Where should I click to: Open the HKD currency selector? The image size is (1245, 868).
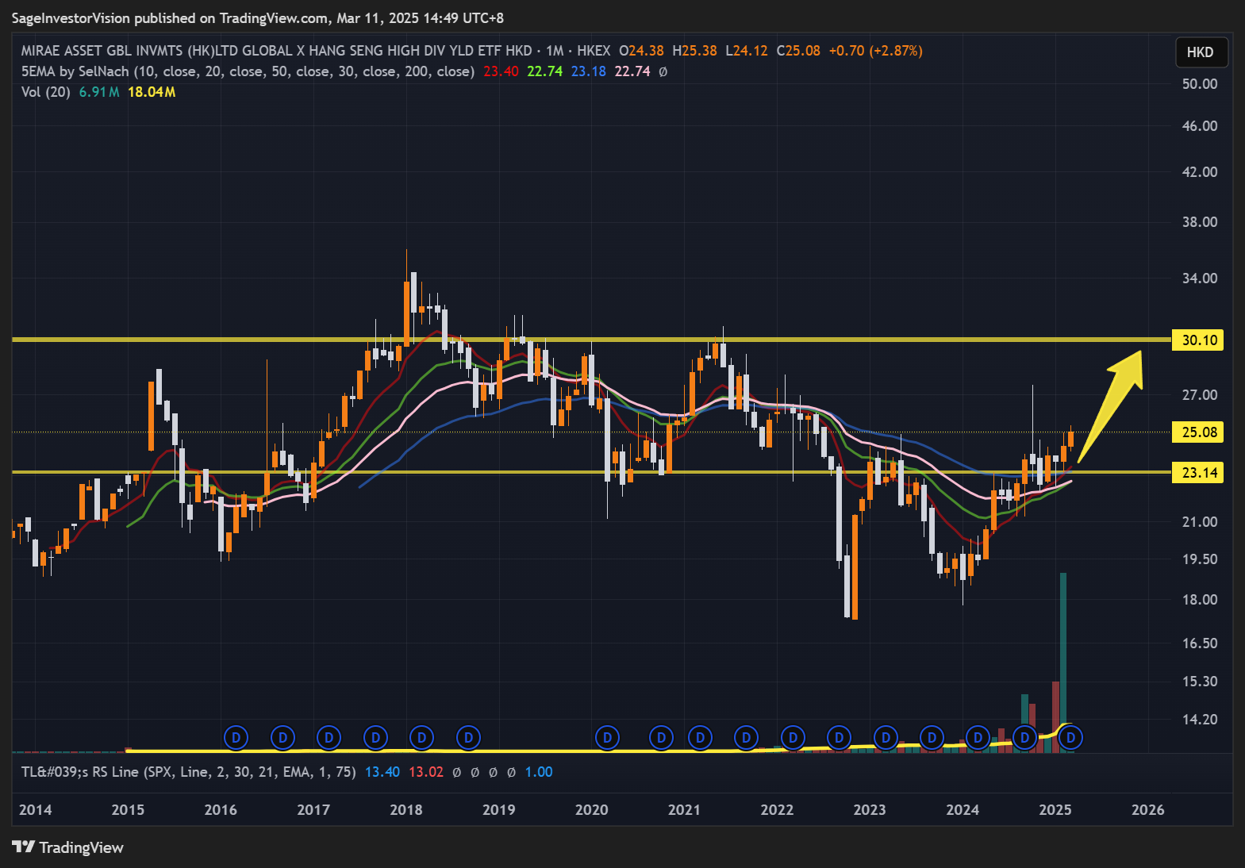(1200, 52)
